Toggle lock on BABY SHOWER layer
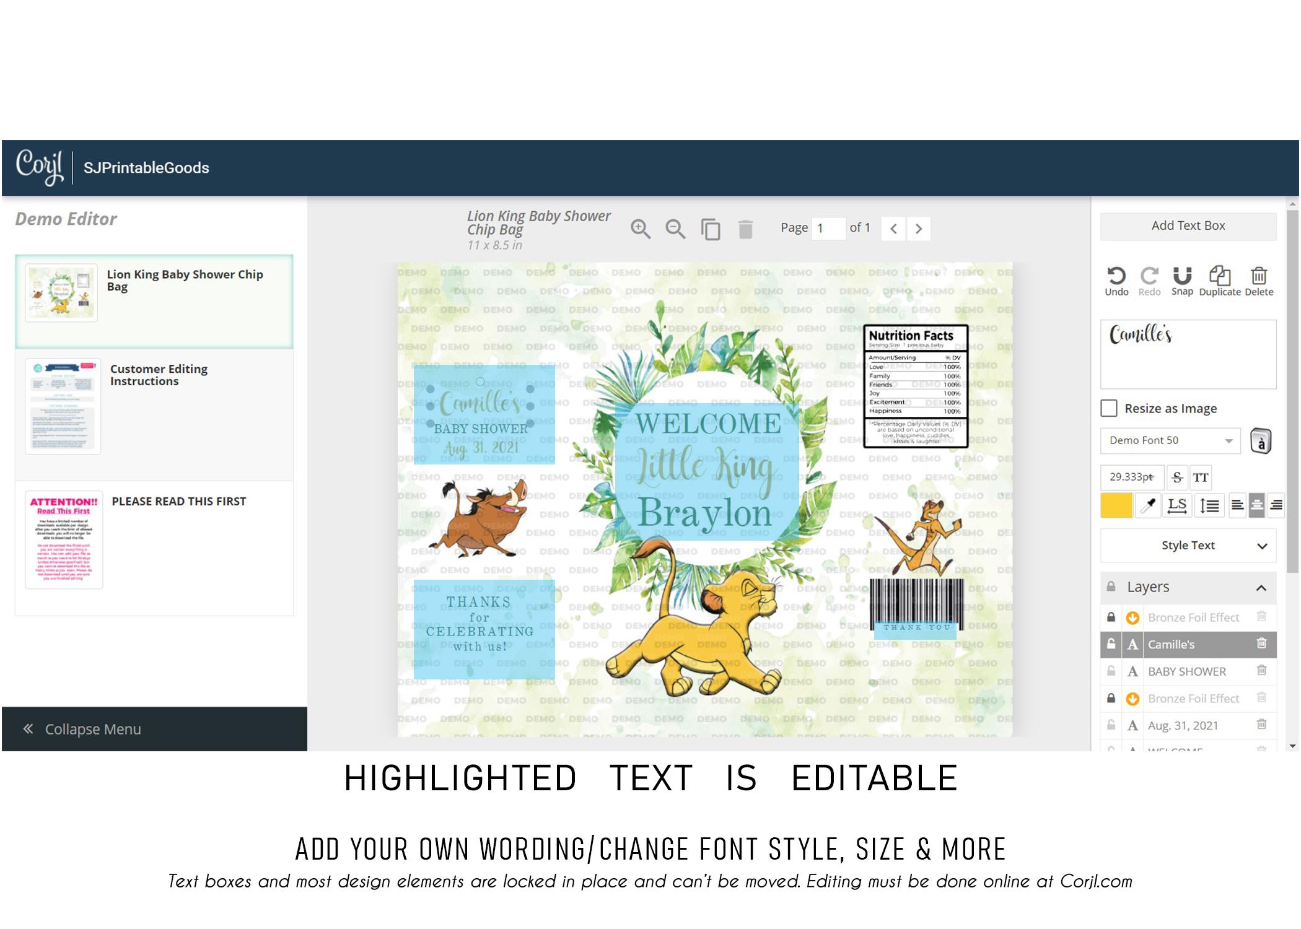 pyautogui.click(x=1111, y=671)
